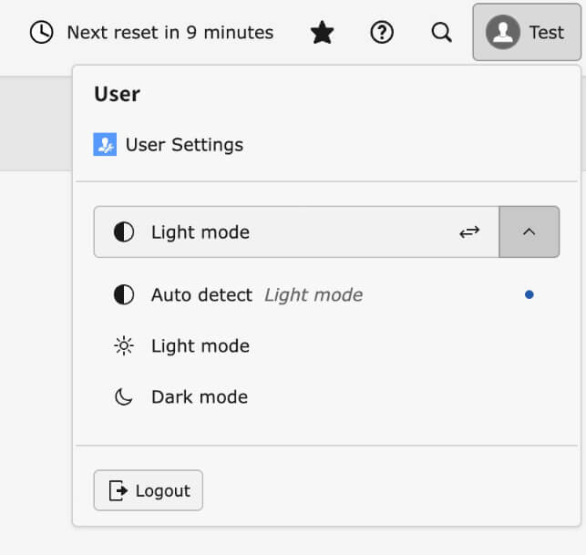Select the Auto detect theme option

coord(201,295)
